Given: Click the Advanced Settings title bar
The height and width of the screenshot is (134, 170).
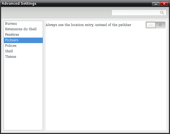Looking at the screenshot, I should tap(79, 4).
